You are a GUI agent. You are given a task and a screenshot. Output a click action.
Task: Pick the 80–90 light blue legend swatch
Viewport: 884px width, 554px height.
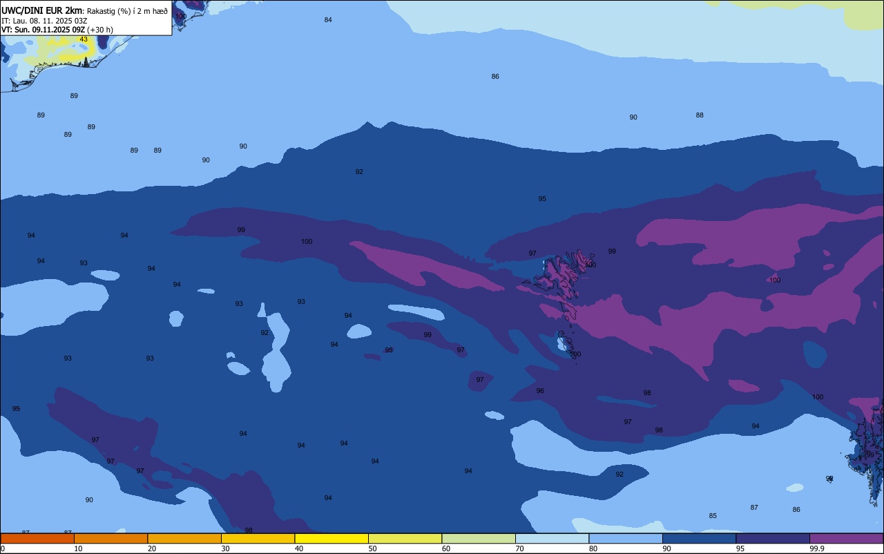click(626, 538)
